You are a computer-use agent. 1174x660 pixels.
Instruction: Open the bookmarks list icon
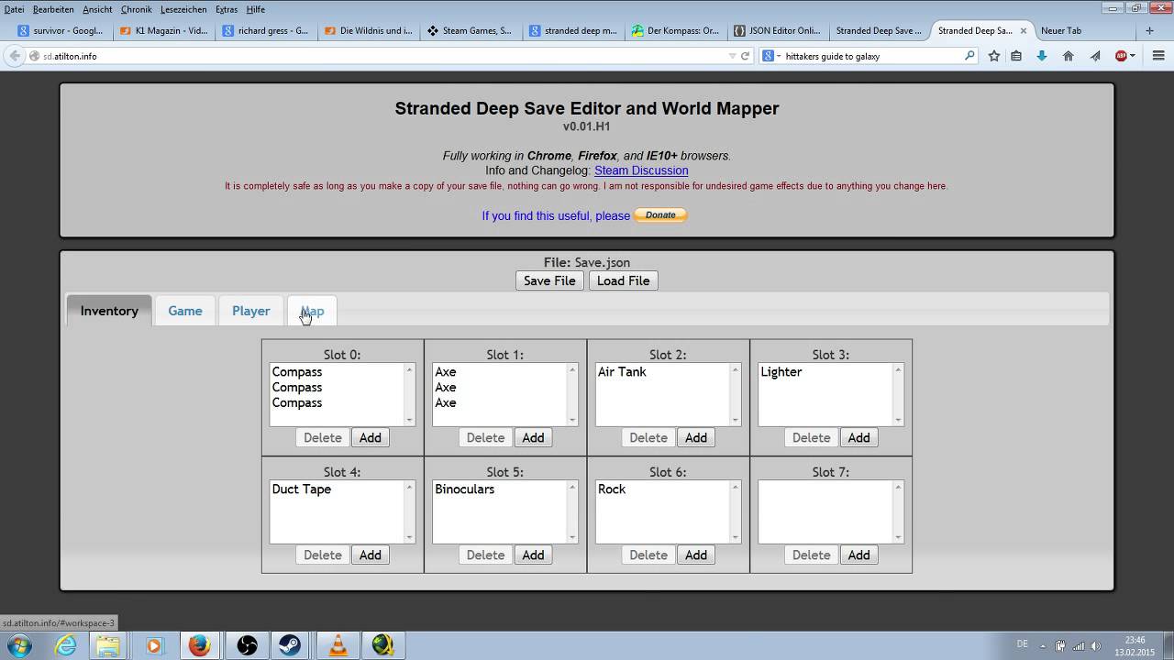click(x=1016, y=56)
